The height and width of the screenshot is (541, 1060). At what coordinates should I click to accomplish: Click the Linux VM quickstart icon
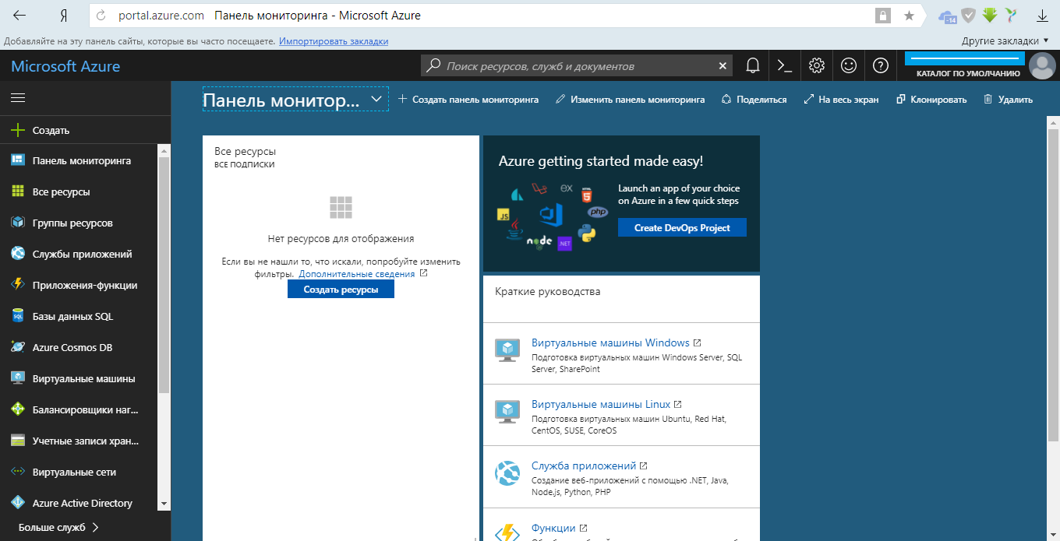[507, 412]
